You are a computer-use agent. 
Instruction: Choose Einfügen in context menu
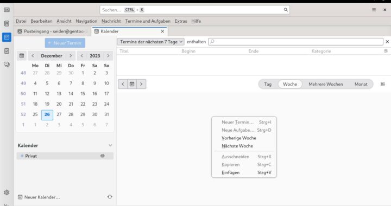click(x=244, y=172)
